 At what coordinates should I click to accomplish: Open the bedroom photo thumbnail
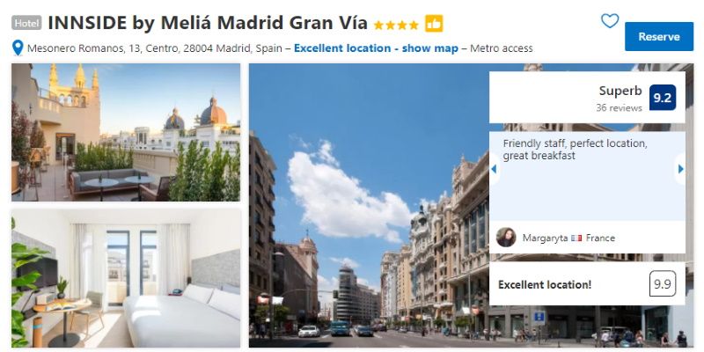[126, 278]
